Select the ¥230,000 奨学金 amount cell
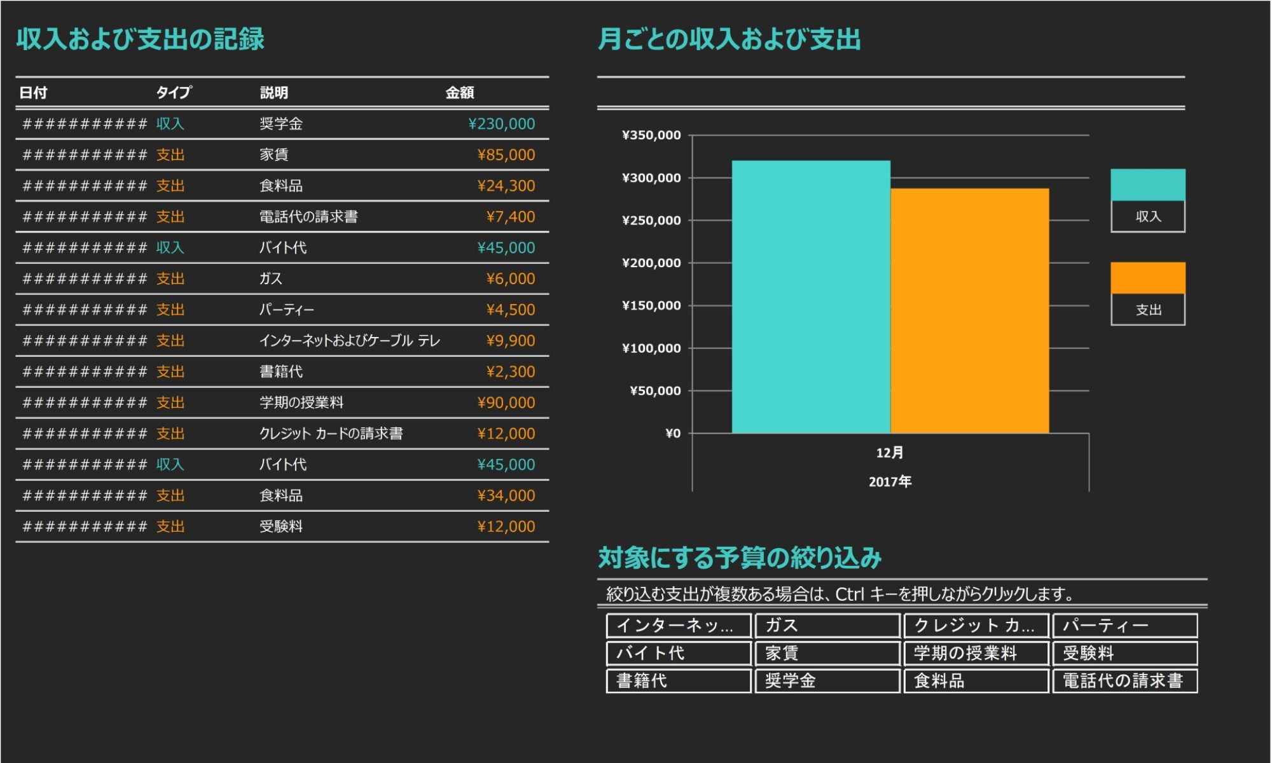 click(501, 124)
